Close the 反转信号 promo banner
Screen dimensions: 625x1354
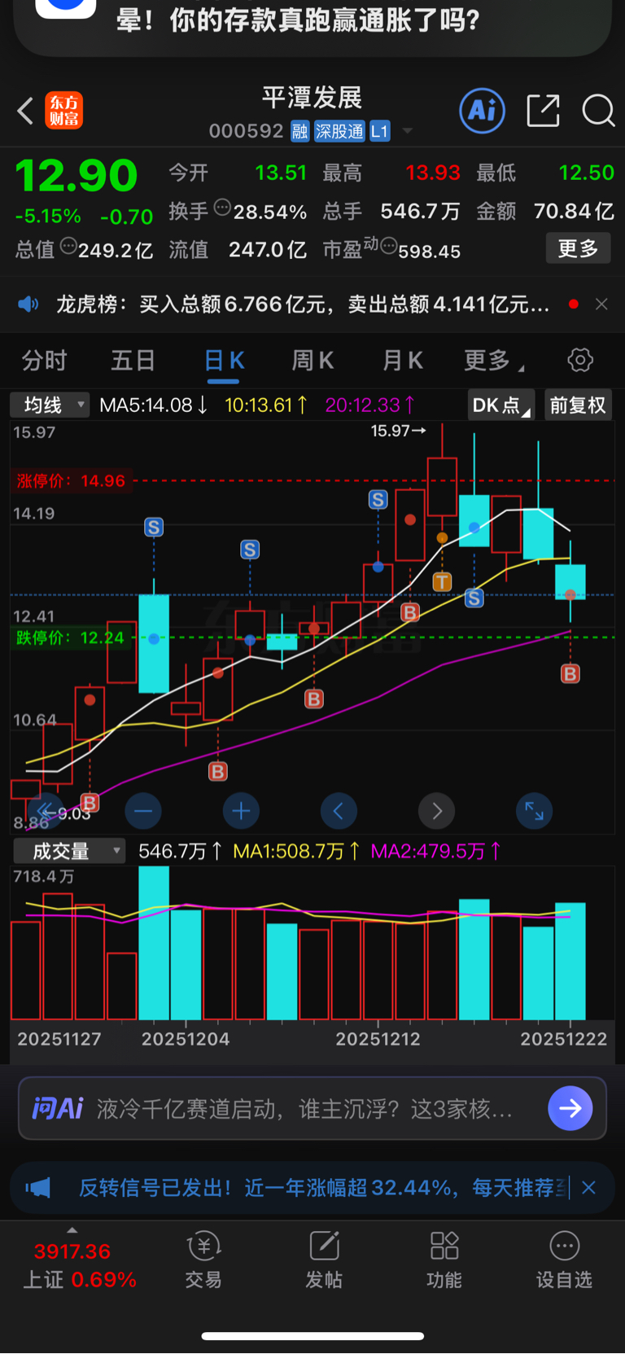(589, 1188)
